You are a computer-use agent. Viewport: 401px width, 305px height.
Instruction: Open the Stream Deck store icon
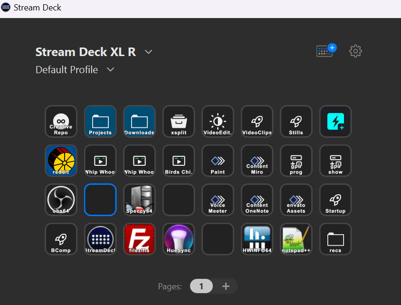coord(326,51)
